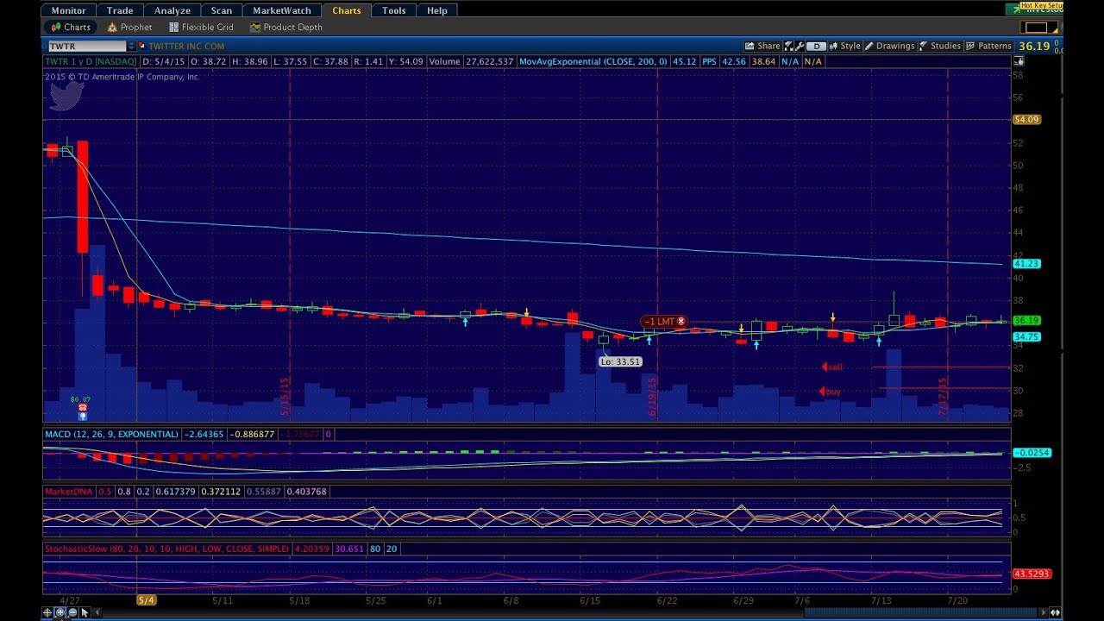Screen dimensions: 1104x621
Task: Click the TWITTER INC COM company name
Action: 186,46
